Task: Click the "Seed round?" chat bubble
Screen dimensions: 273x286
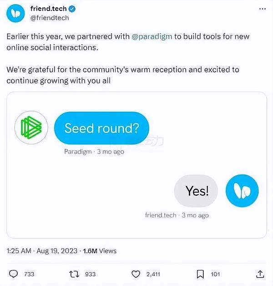Action: click(x=101, y=128)
